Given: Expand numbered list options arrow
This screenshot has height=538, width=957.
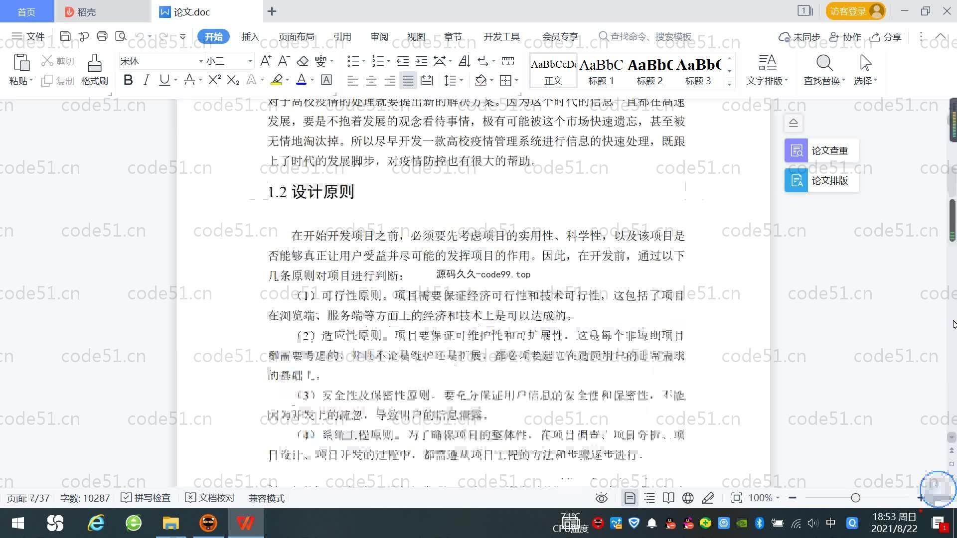Looking at the screenshot, I should (x=388, y=61).
